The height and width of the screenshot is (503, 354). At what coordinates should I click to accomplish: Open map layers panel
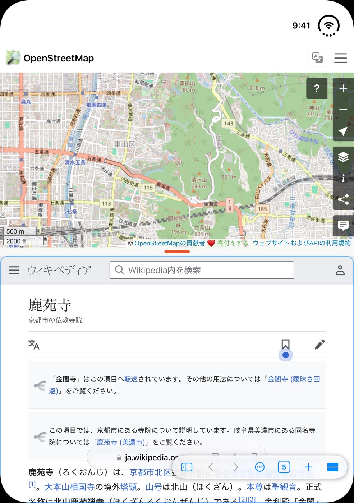point(343,157)
